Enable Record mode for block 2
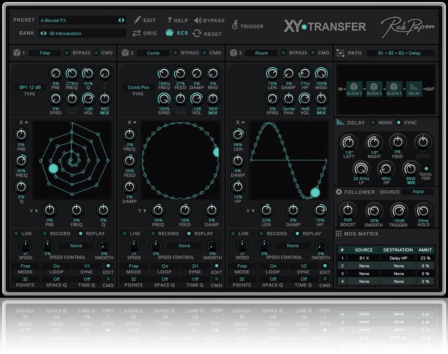This screenshot has height=354, width=448. coord(151,233)
